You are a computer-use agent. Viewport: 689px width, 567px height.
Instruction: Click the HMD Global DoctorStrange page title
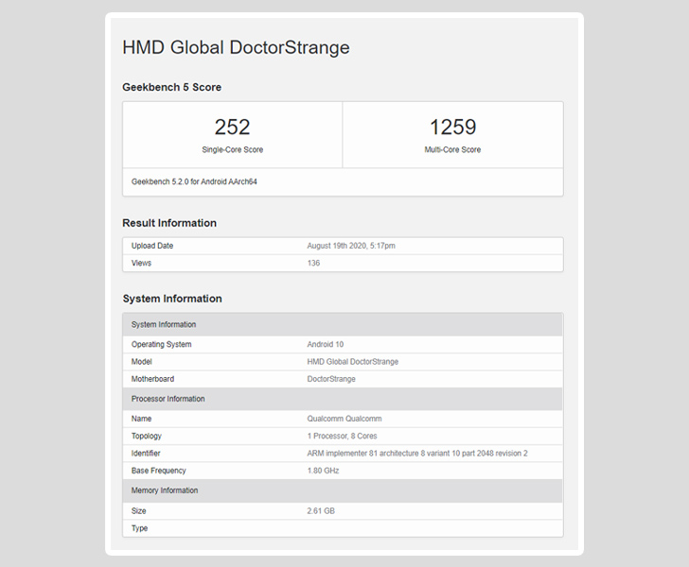pos(236,48)
